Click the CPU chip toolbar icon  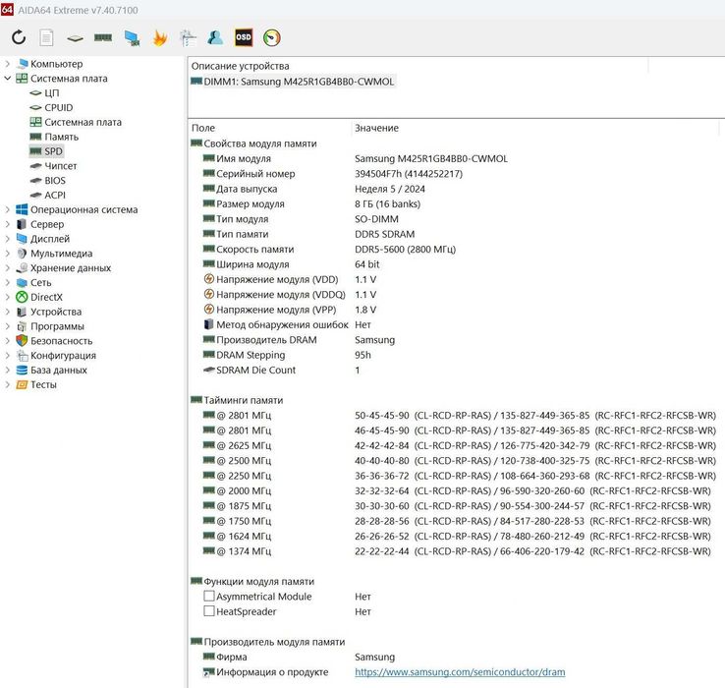point(75,38)
